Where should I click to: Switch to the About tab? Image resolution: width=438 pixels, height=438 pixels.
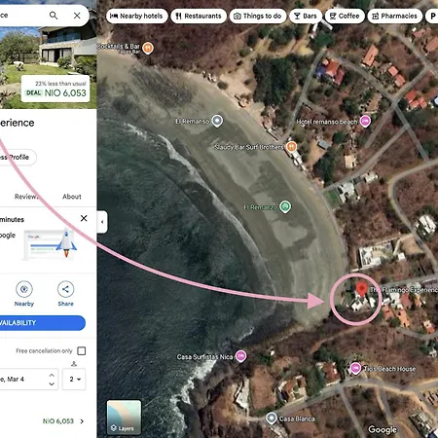point(72,197)
